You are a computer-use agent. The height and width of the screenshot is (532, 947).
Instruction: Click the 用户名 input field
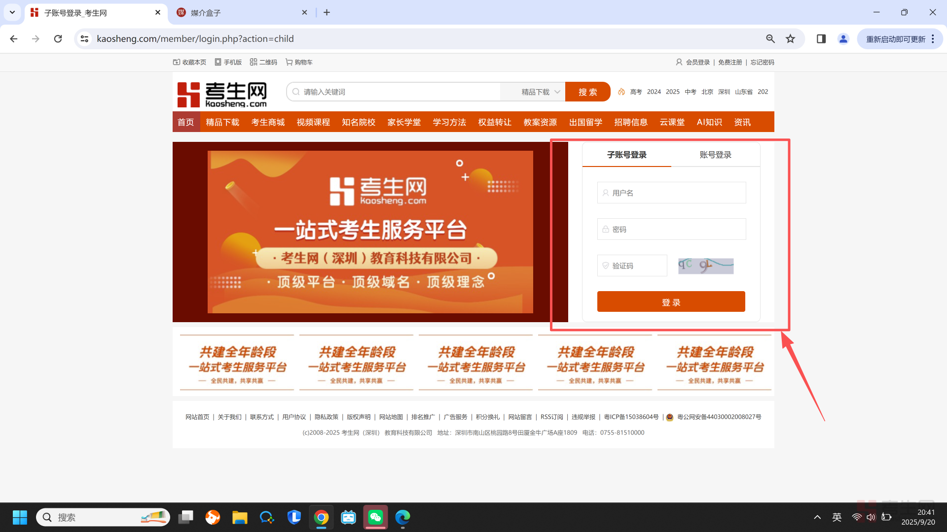pyautogui.click(x=672, y=193)
